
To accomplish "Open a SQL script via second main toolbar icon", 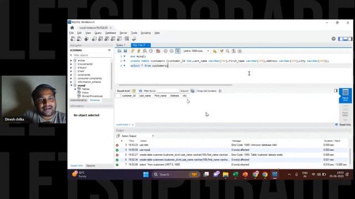I will click(x=79, y=39).
